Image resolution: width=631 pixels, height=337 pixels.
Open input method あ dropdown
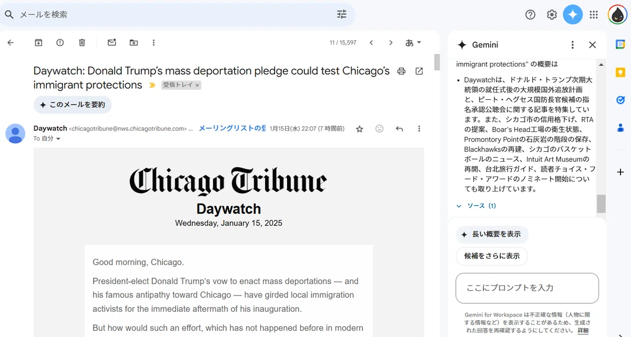[x=413, y=43]
